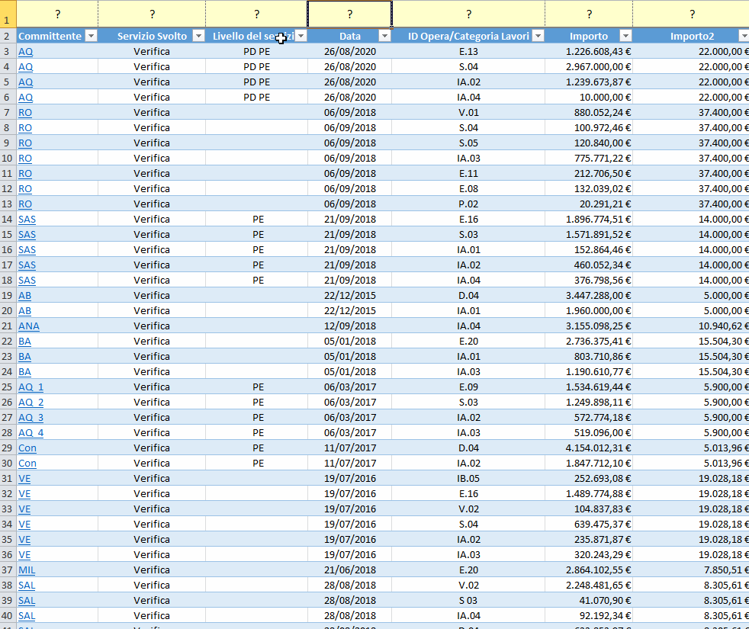This screenshot has height=629, width=749.
Task: Select the cell with 10.940,62 € in Importo2
Action: pyautogui.click(x=691, y=326)
